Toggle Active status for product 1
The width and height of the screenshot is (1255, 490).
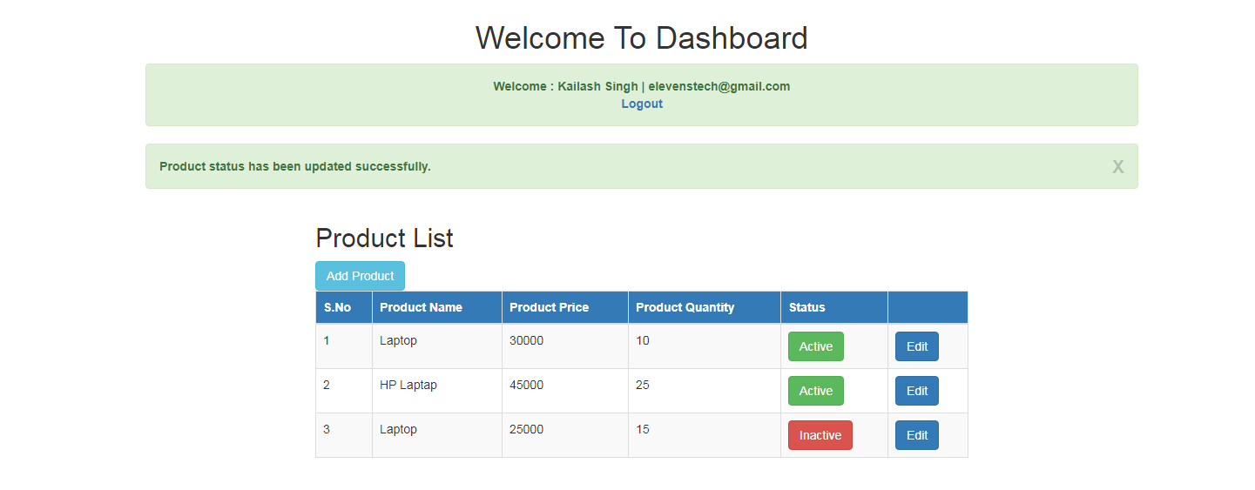(815, 346)
